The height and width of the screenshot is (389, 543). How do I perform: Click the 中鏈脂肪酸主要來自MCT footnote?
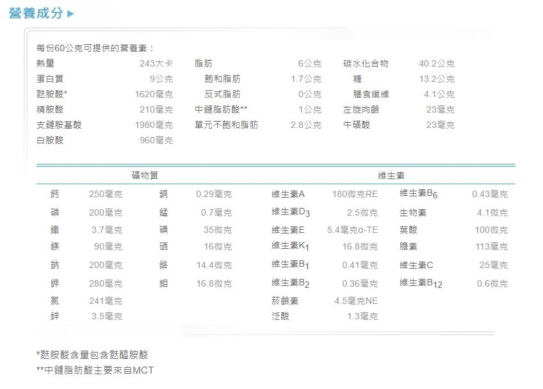95,370
